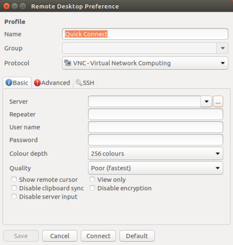This screenshot has height=245, width=233.
Task: Open the Quality dropdown
Action: (x=156, y=168)
